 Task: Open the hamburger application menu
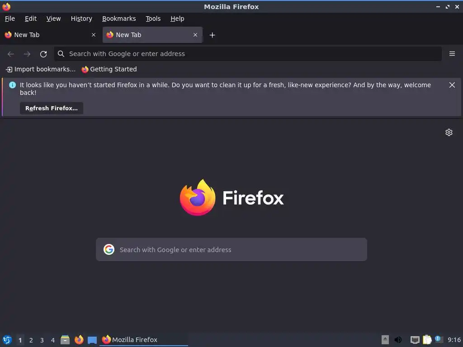pos(452,54)
